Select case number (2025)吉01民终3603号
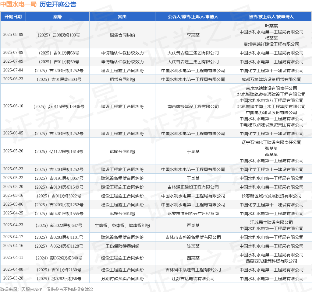 (59, 80)
